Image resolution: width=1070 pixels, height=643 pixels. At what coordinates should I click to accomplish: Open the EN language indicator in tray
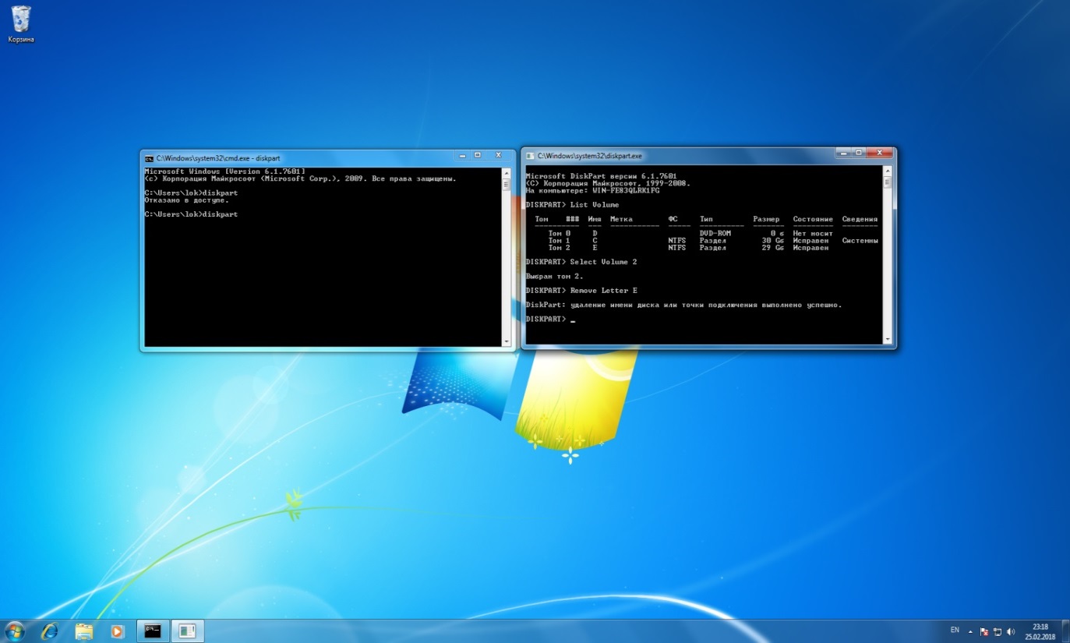pyautogui.click(x=955, y=630)
